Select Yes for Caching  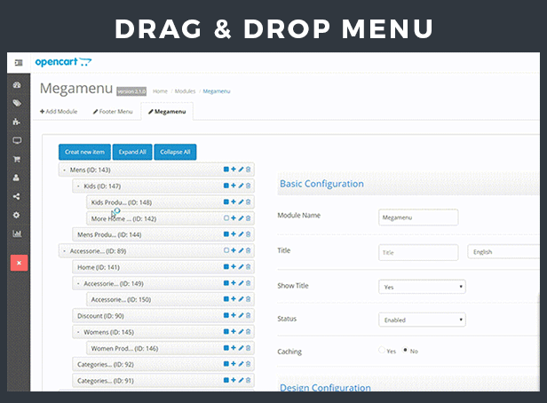[383, 351]
